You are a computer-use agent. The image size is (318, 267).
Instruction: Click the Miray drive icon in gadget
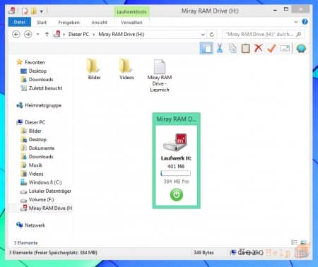(x=175, y=142)
